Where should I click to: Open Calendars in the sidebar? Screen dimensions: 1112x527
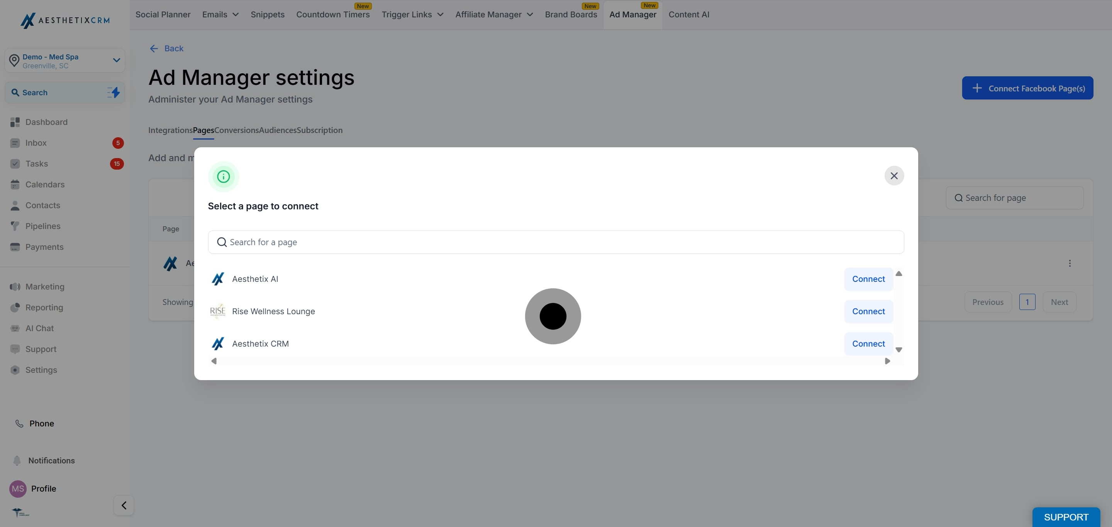point(45,184)
